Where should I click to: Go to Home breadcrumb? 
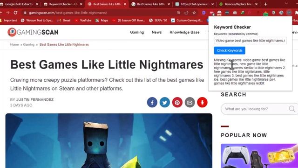(x=14, y=44)
